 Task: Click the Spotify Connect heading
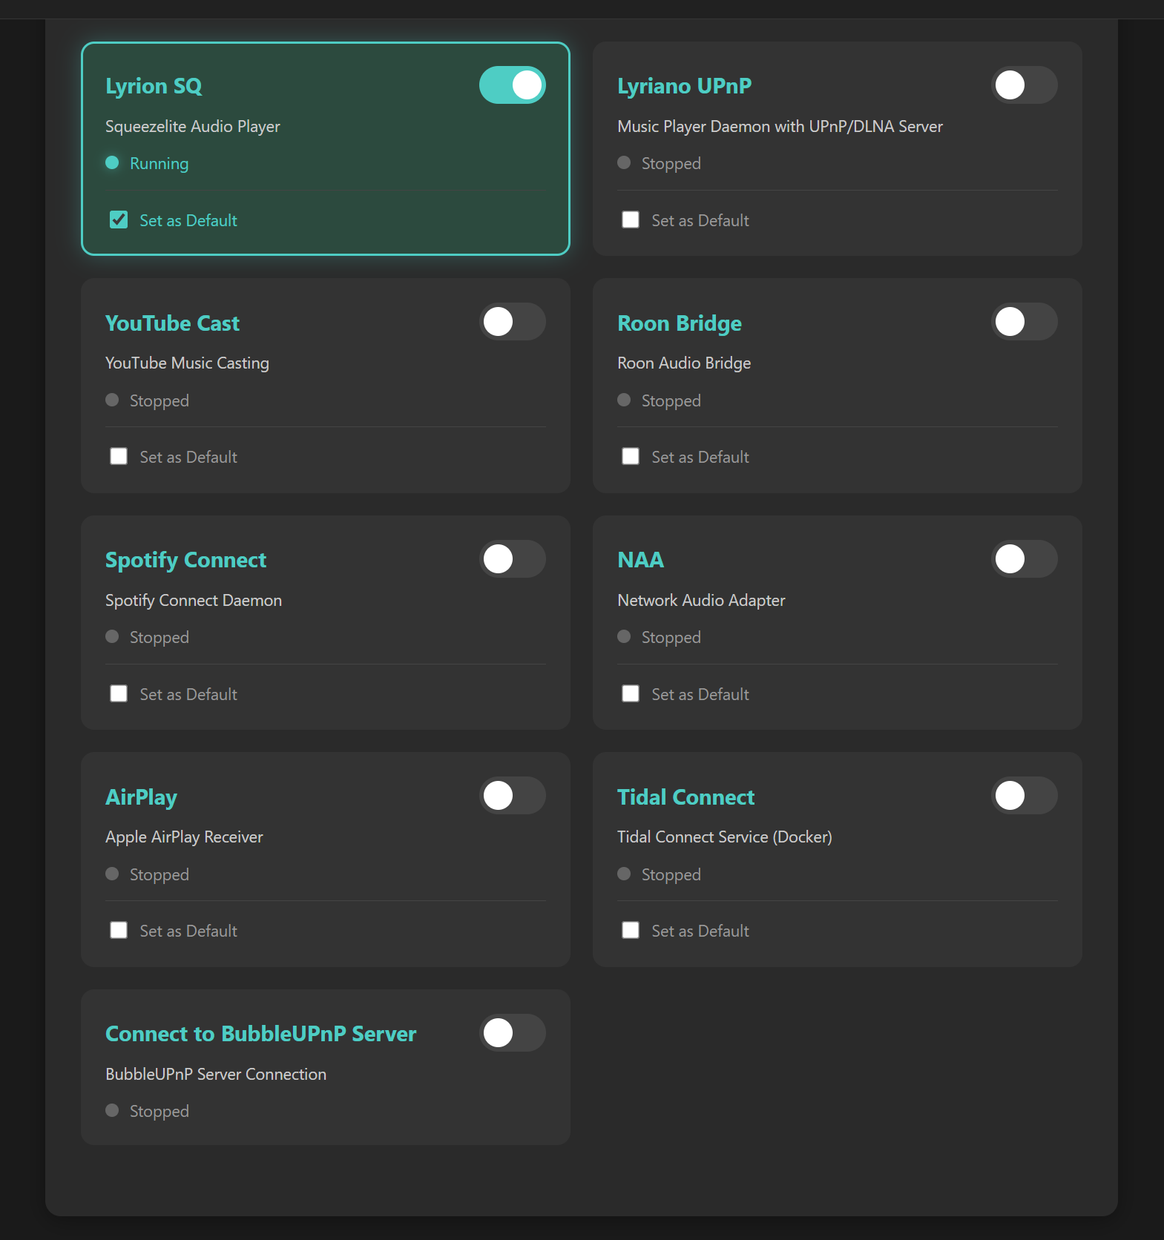pos(185,560)
